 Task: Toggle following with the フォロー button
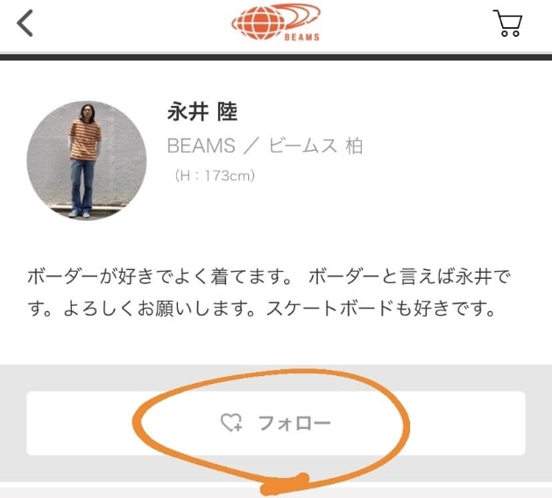click(276, 423)
